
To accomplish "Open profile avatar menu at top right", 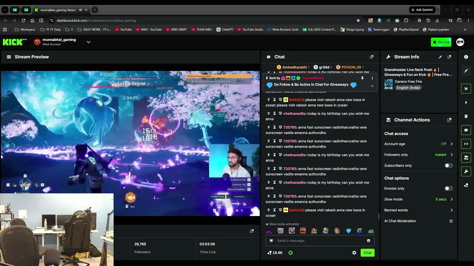I will pos(460,42).
